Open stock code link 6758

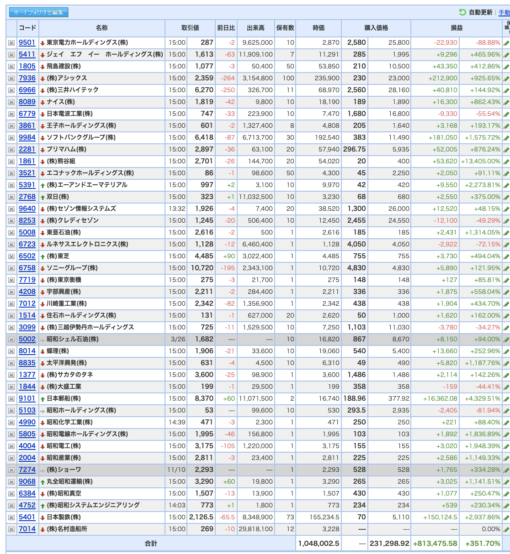27,268
